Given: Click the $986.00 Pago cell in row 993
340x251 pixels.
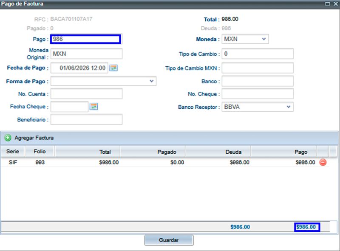Looking at the screenshot, I should (x=305, y=162).
